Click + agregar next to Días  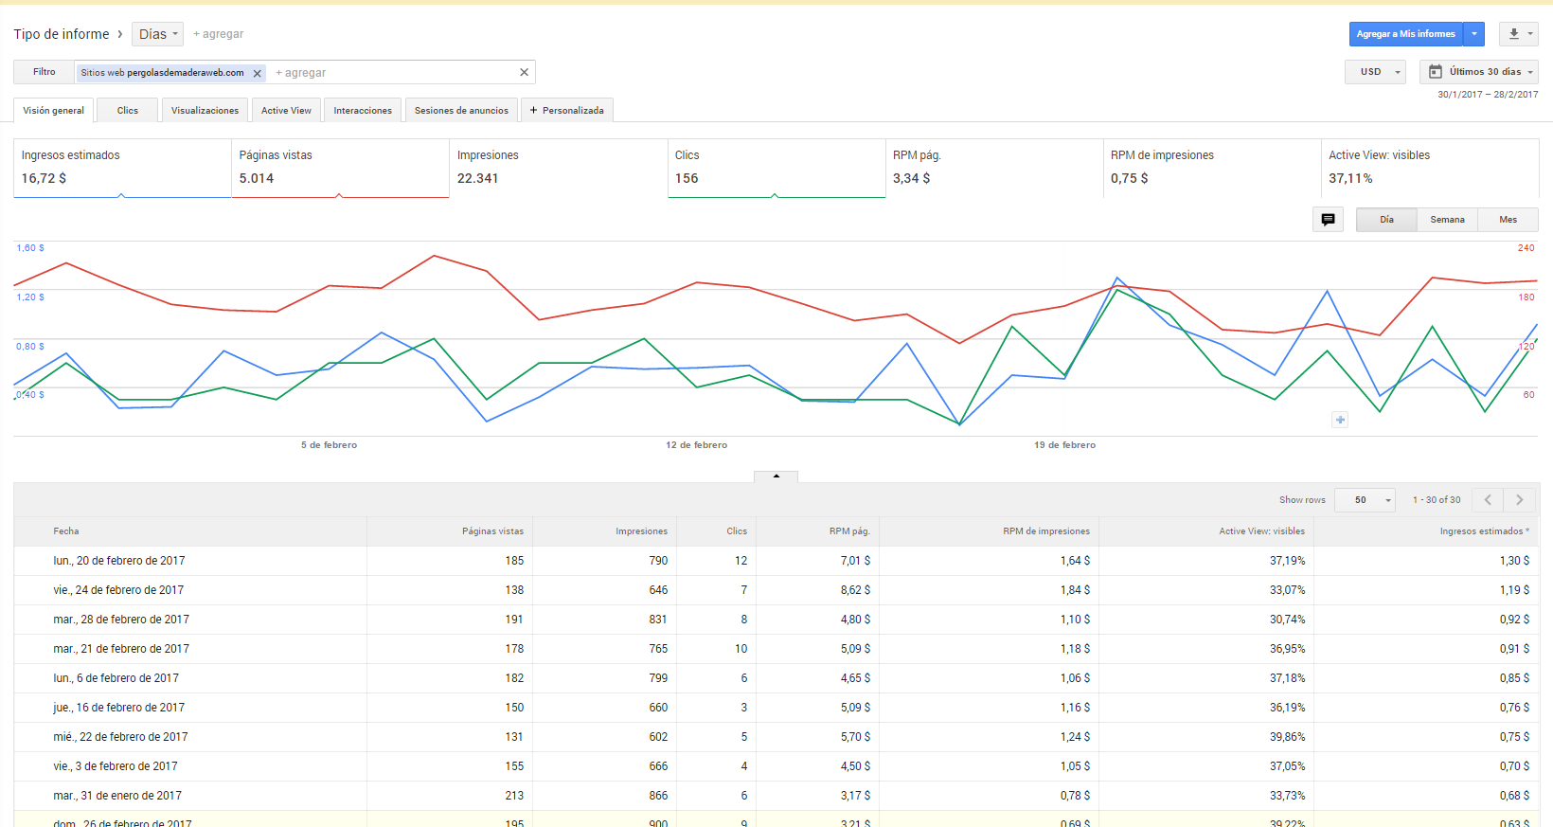coord(219,34)
